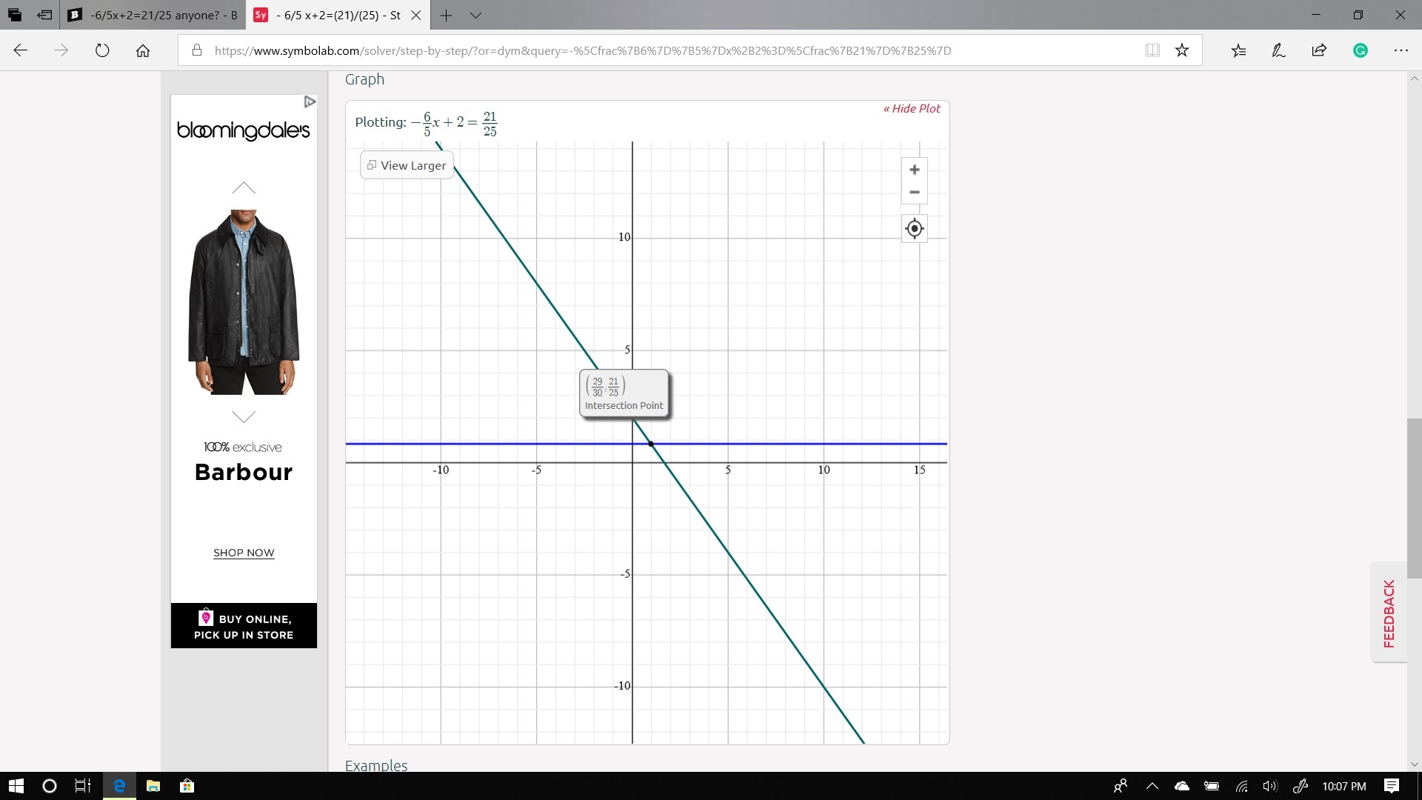Recenter the graph with target icon
This screenshot has height=800, width=1422.
[914, 229]
